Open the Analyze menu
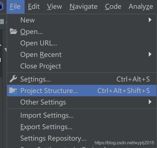 141,7
